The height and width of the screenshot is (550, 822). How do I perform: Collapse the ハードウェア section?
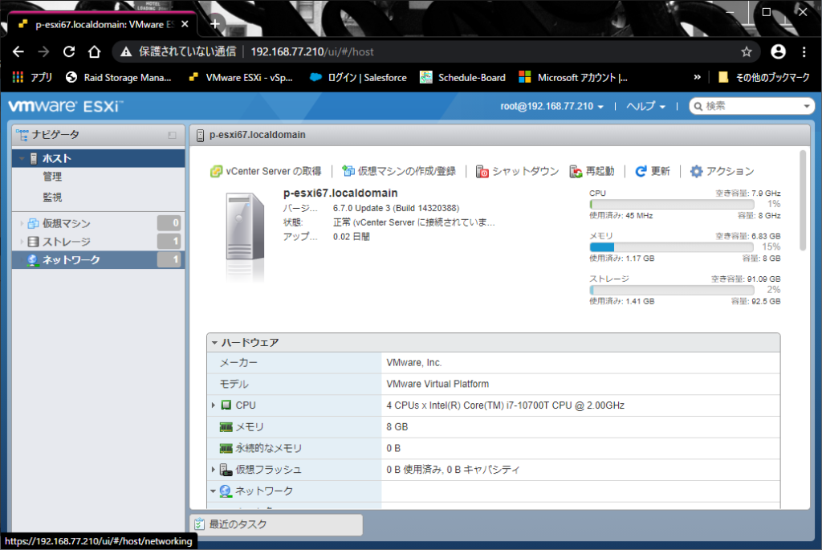point(214,343)
